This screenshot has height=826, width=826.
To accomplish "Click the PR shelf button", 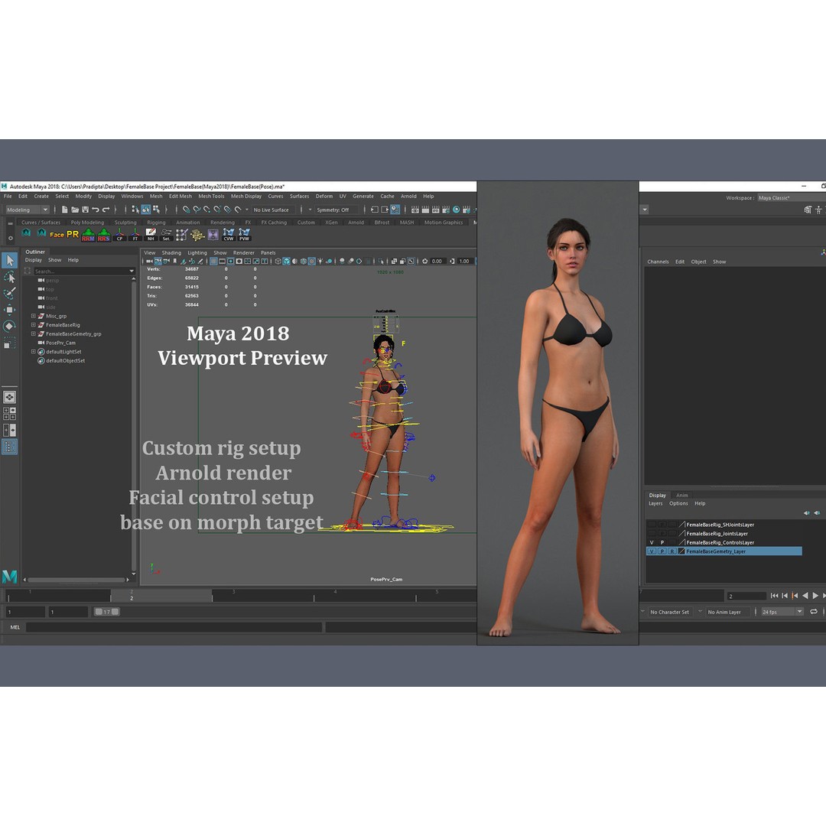I will (73, 235).
